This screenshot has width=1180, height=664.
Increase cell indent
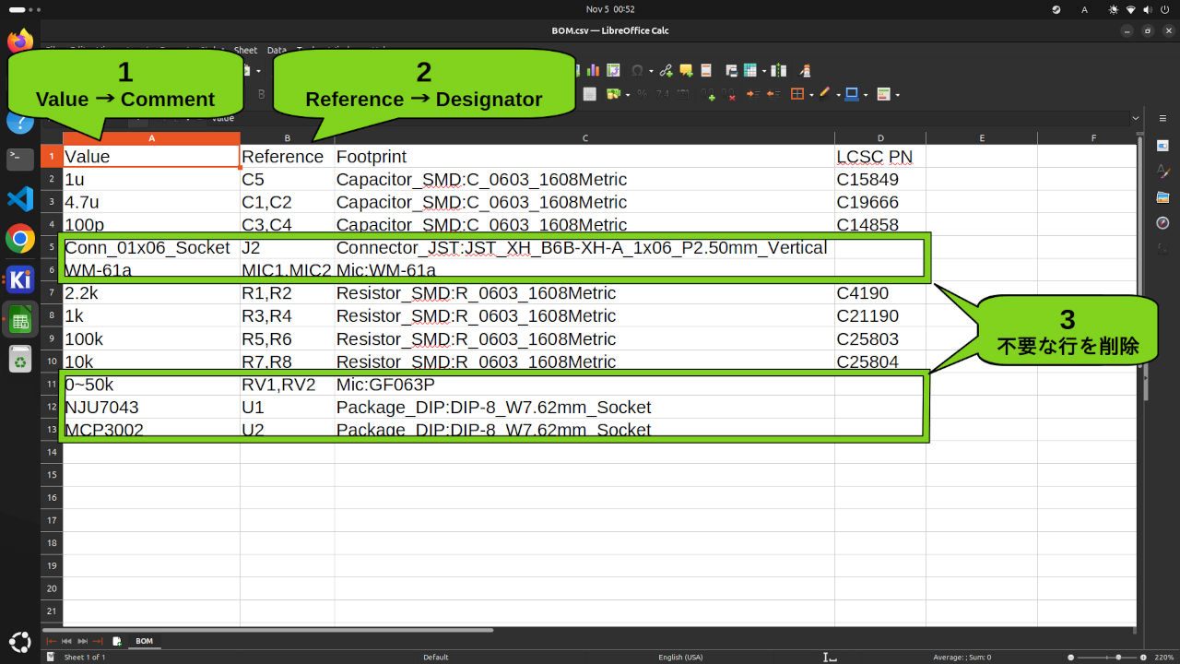753,94
